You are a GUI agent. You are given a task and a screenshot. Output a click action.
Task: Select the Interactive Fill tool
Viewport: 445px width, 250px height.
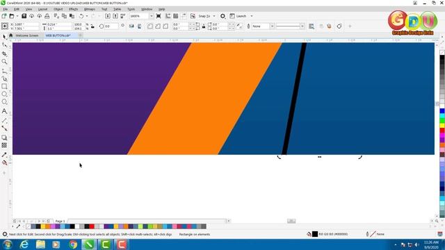pos(4,162)
